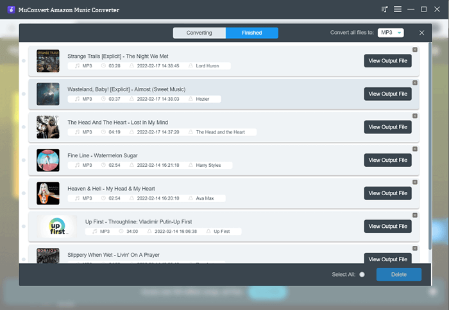The height and width of the screenshot is (310, 449).
Task: Open the Convert all files to MP3 dropdown
Action: pyautogui.click(x=391, y=33)
